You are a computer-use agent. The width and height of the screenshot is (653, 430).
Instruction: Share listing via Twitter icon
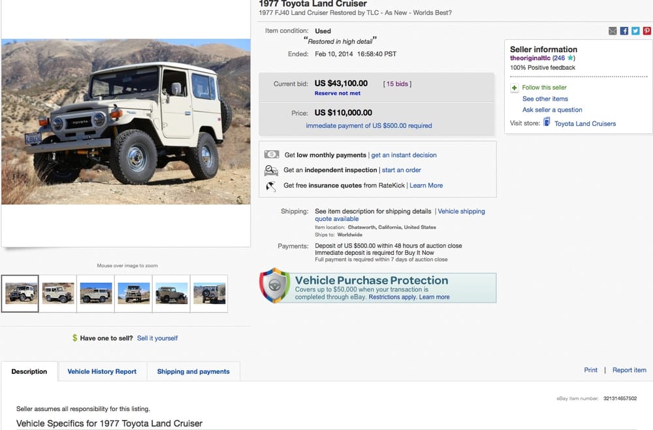click(x=635, y=31)
